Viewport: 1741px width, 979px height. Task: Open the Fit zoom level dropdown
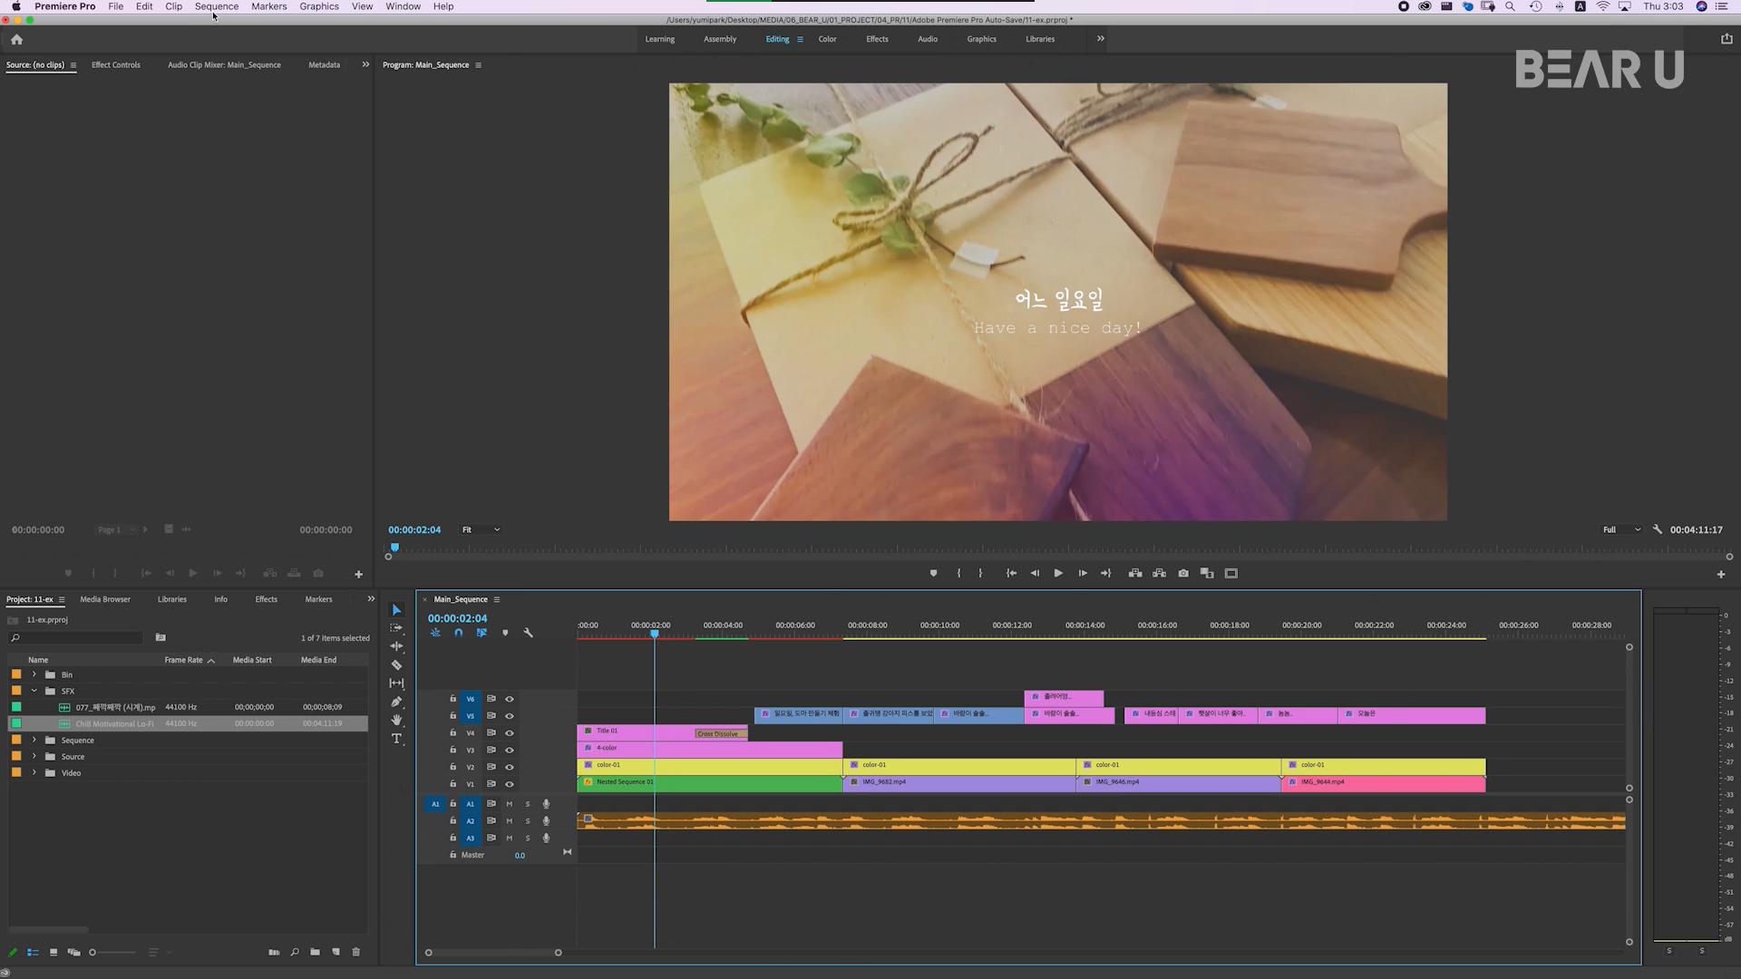(x=481, y=529)
